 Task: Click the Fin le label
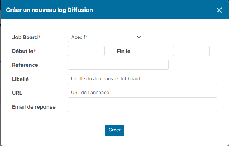(x=123, y=51)
